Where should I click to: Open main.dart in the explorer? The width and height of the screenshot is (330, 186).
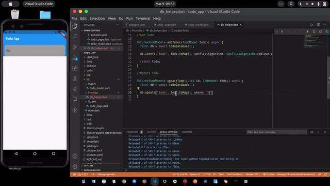click(94, 111)
